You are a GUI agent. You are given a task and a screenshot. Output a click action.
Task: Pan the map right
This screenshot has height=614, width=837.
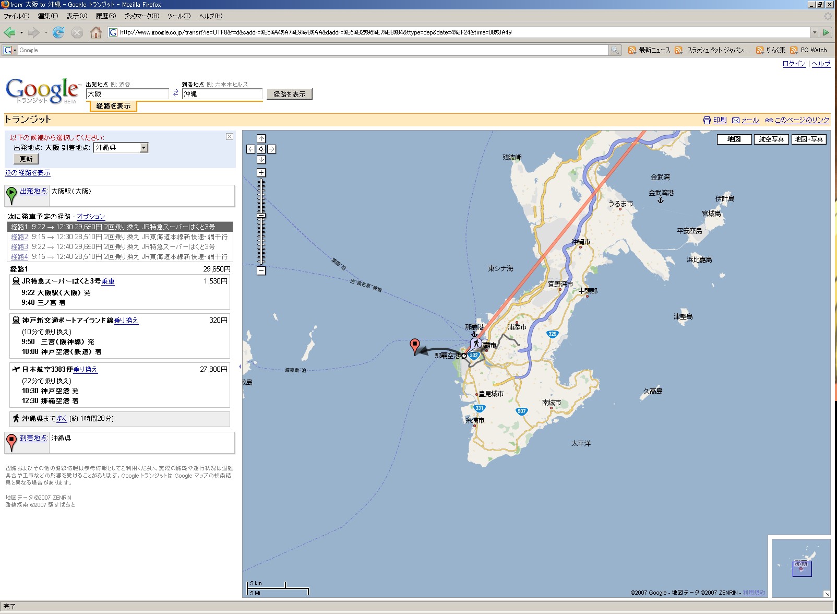point(271,149)
